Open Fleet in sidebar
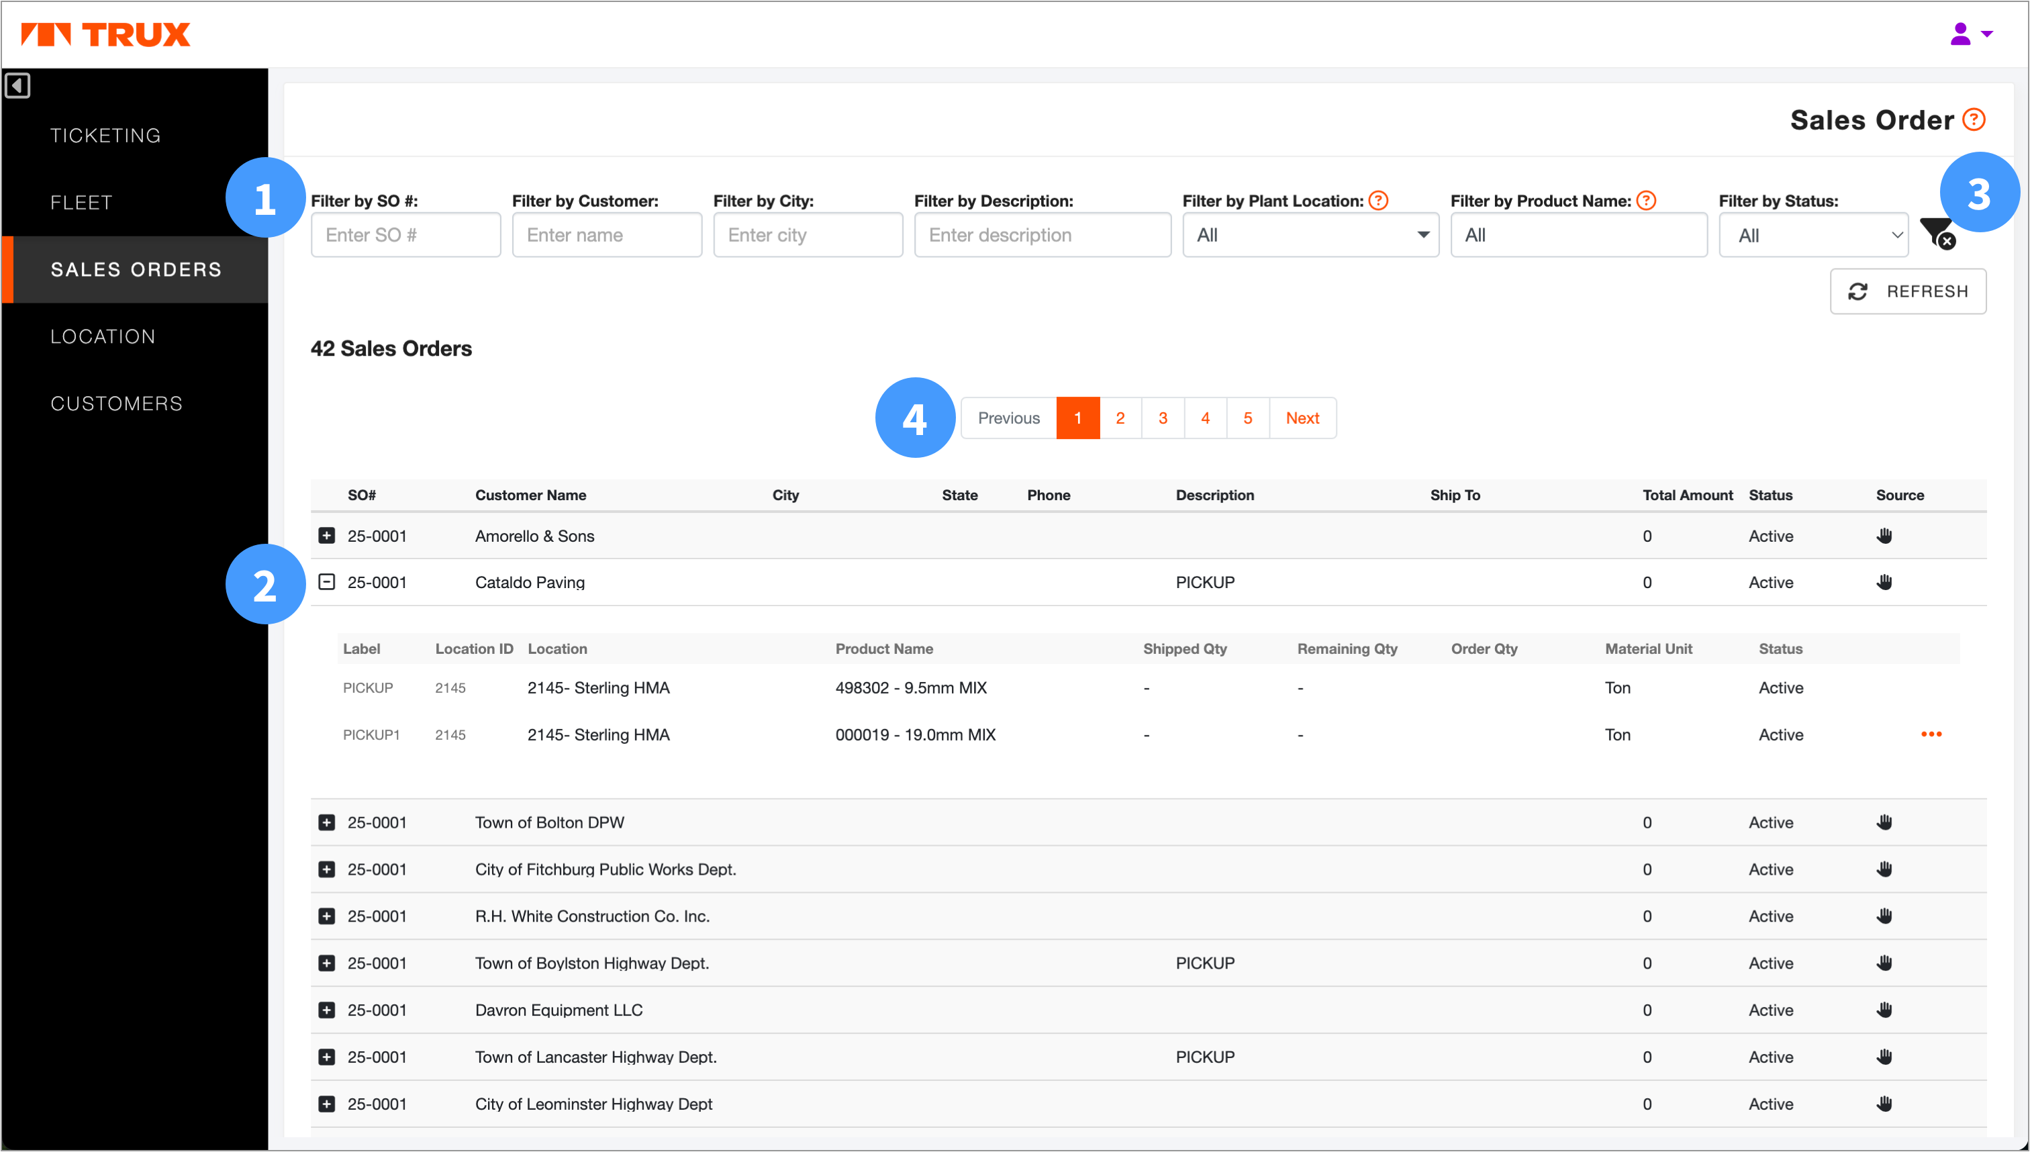 point(81,203)
